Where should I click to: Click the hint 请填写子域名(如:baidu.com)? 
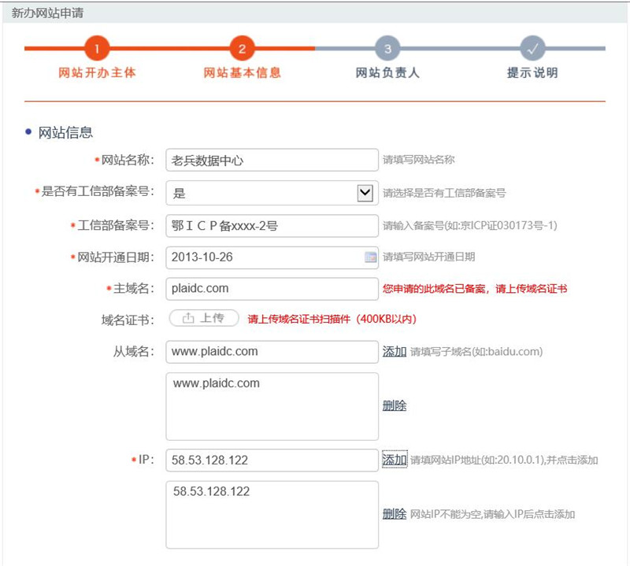coord(476,352)
